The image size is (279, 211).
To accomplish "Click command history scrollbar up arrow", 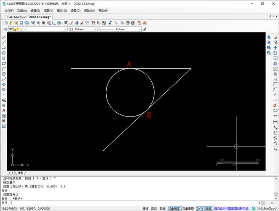I will point(276,179).
